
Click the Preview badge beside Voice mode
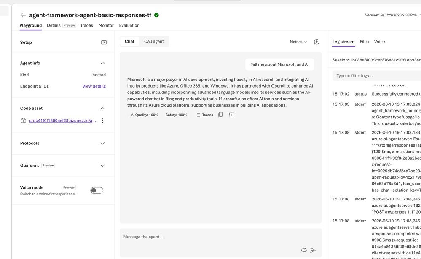pyautogui.click(x=69, y=187)
